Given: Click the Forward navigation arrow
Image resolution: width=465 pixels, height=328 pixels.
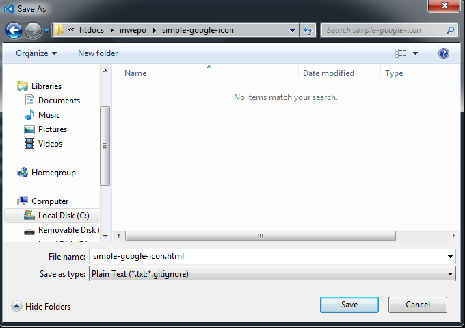Looking at the screenshot, I should click(33, 30).
